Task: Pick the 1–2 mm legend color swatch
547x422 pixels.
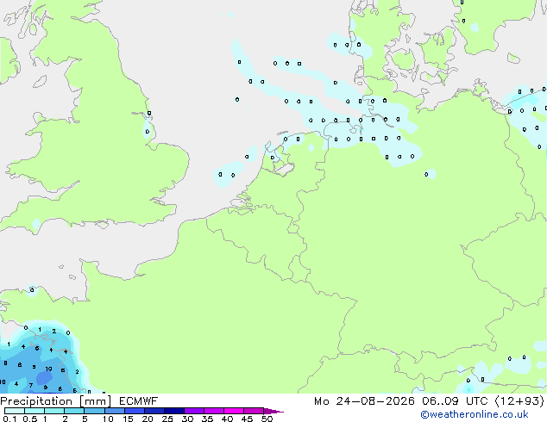Action: point(54,411)
